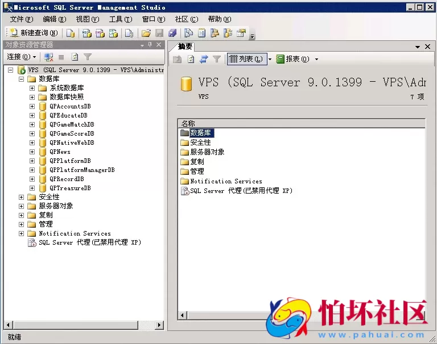
Task: Click the Disconnect icon in Object Explorer
Action: (x=48, y=57)
